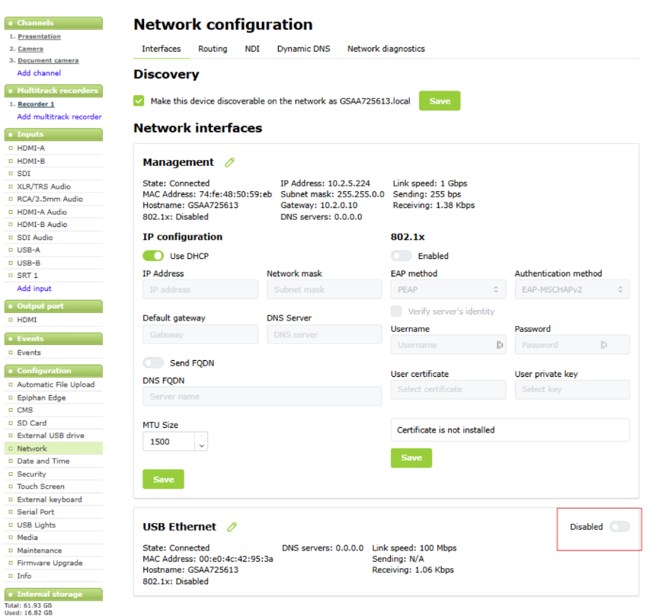Open the Add channel link
The width and height of the screenshot is (668, 616).
coord(39,73)
